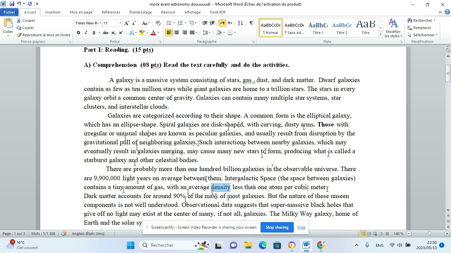Expand the font name dropdown
Screen dimensions: 451x253
pyautogui.click(x=100, y=23)
